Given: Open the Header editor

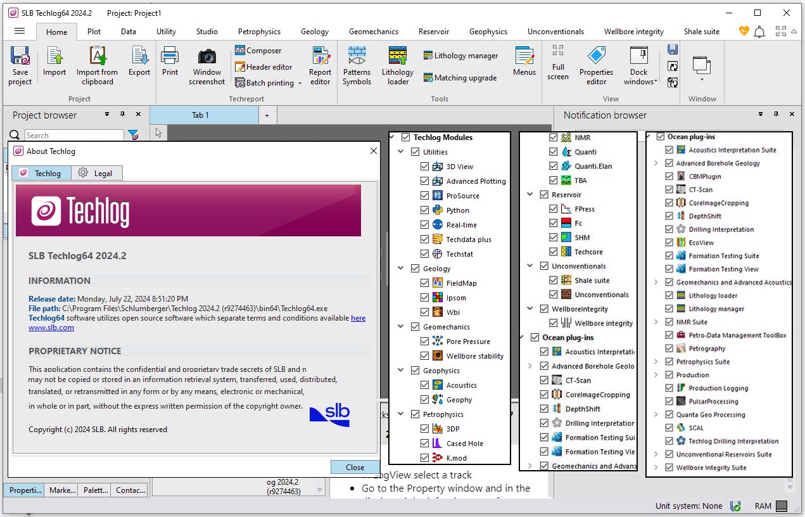Looking at the screenshot, I should 263,67.
